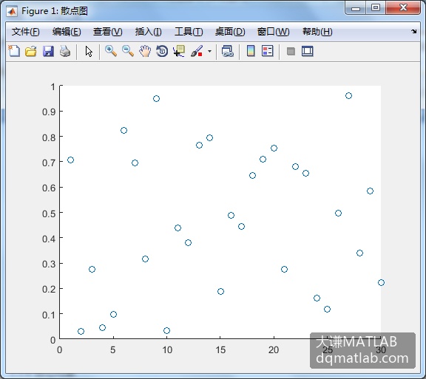Open the 插入(I) menu
Image resolution: width=426 pixels, height=379 pixels.
[149, 32]
